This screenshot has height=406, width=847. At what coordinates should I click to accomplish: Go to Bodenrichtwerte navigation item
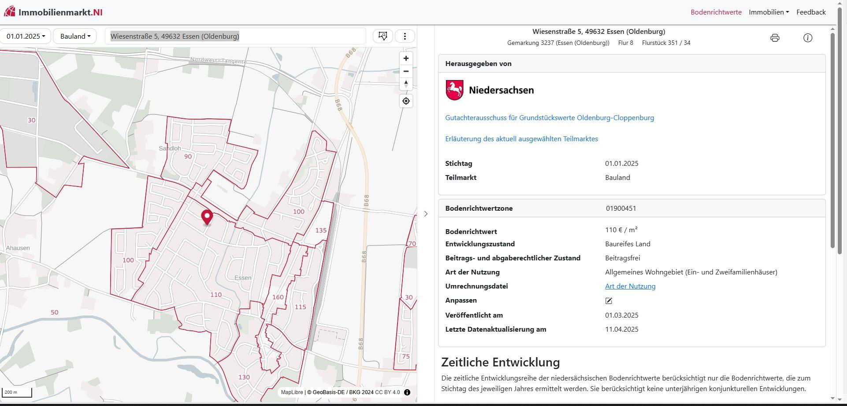click(x=716, y=12)
